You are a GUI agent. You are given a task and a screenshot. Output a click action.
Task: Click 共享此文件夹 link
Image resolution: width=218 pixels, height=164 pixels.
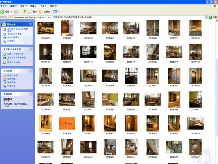(x=13, y=62)
